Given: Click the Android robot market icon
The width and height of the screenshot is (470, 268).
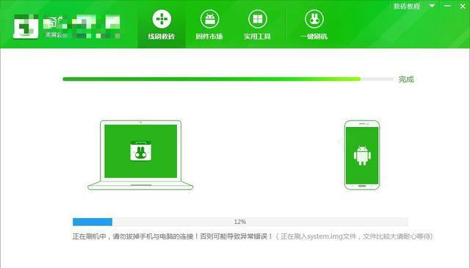Looking at the screenshot, I should coord(209,18).
